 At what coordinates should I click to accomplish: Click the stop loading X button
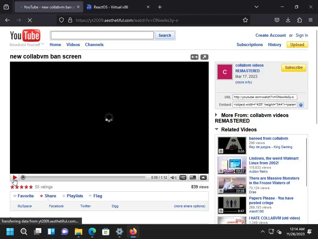point(30,20)
